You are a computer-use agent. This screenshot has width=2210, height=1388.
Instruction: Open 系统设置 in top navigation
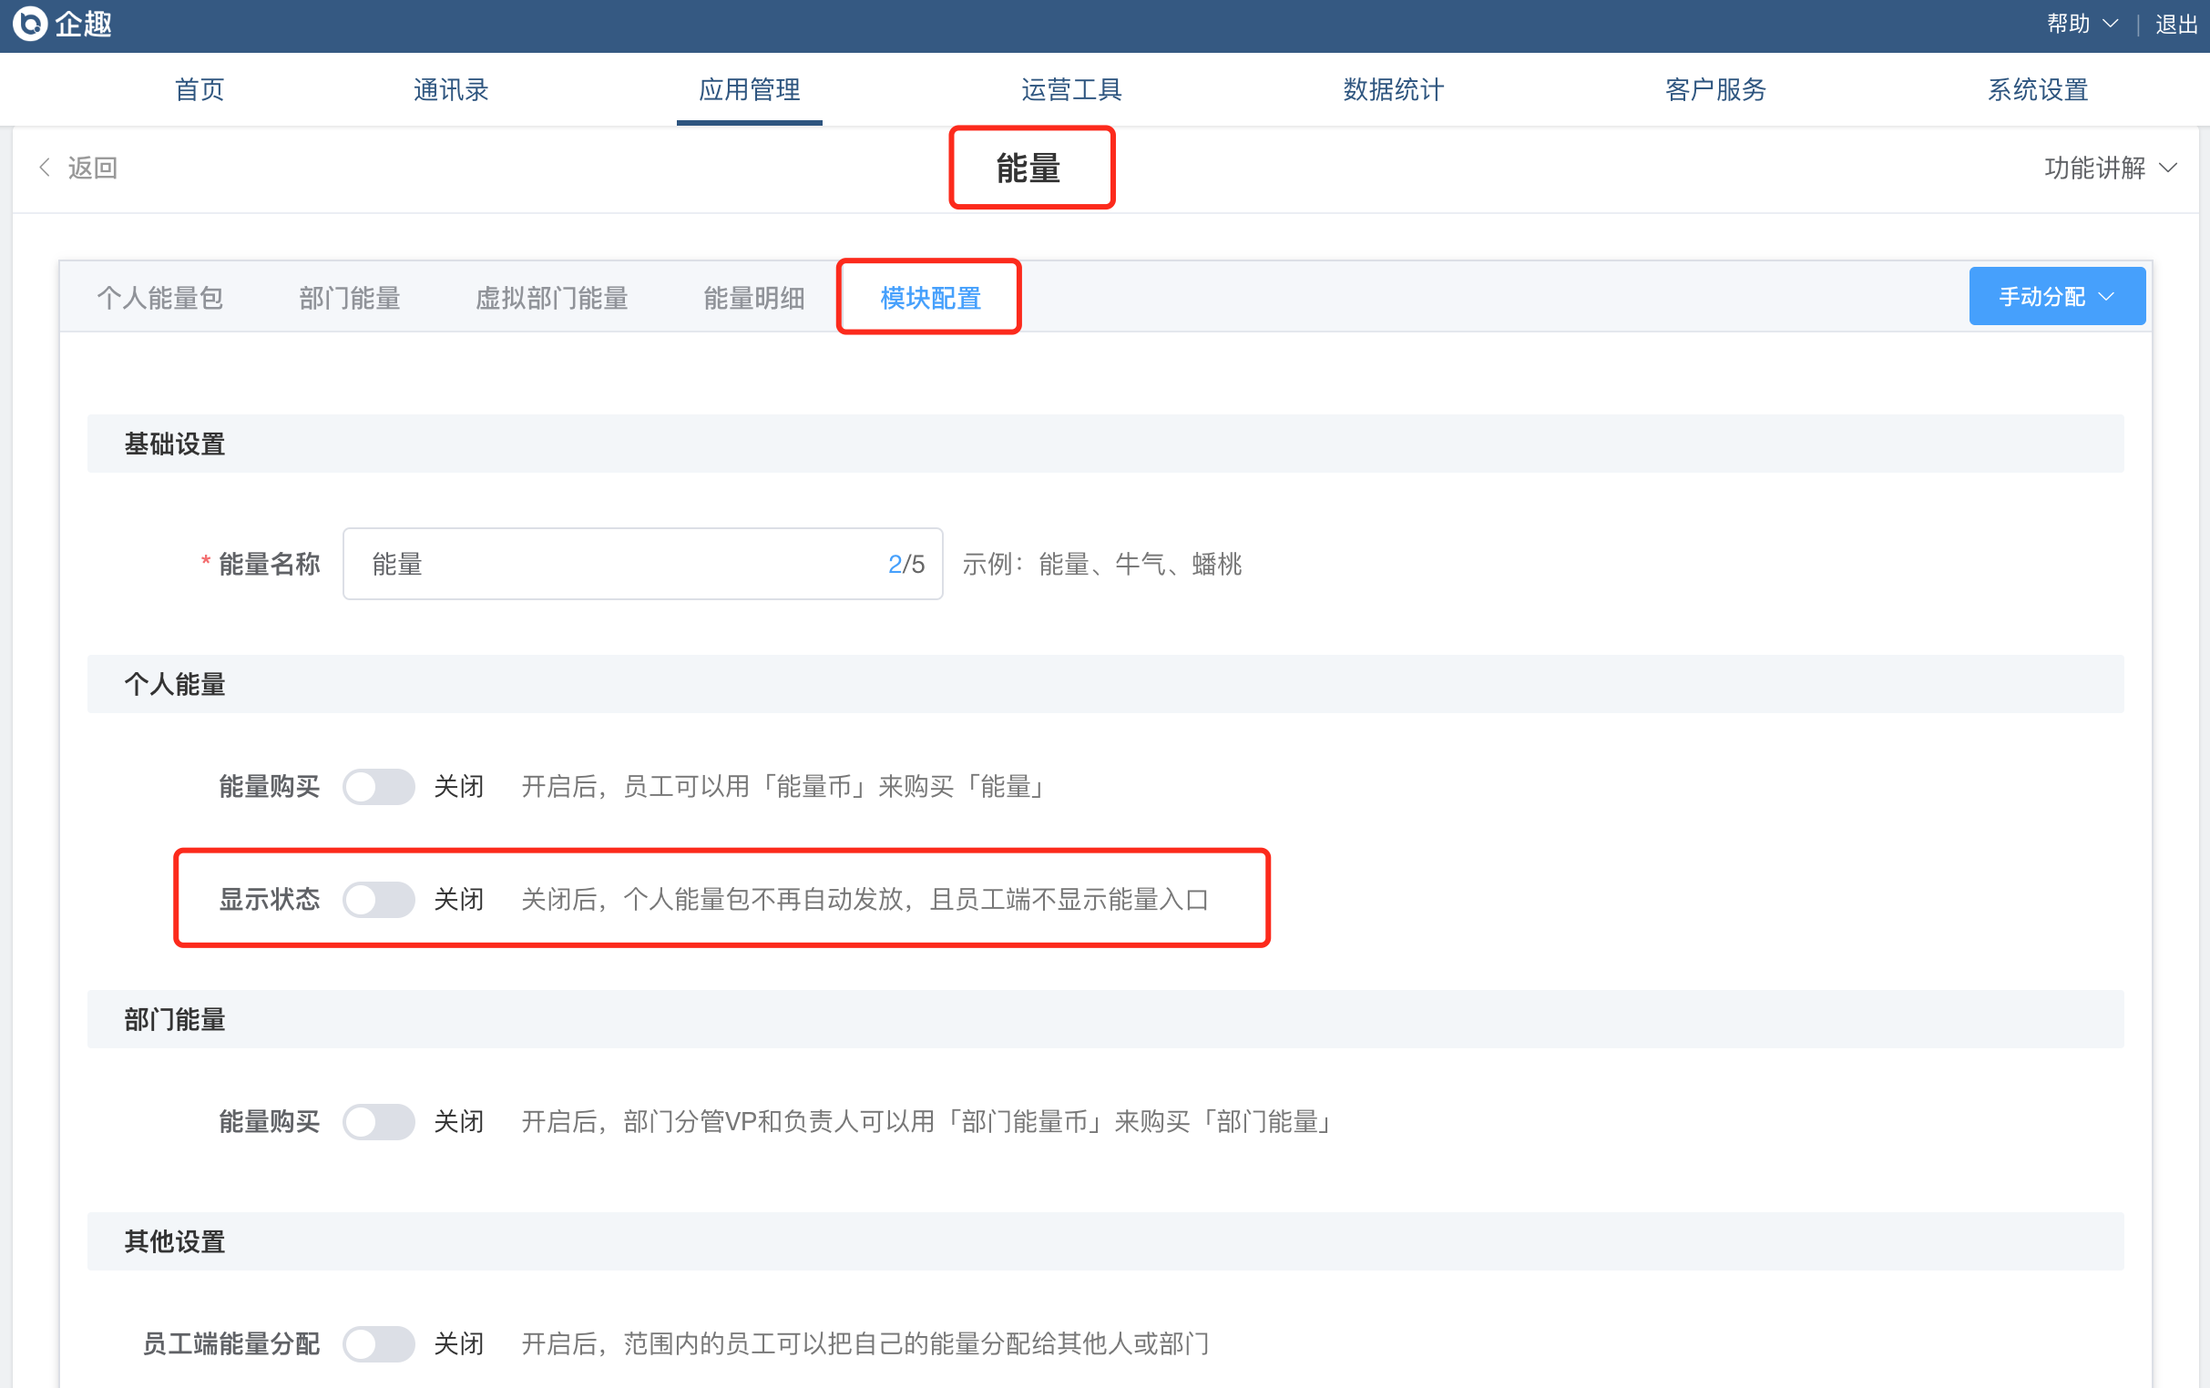tap(2037, 90)
